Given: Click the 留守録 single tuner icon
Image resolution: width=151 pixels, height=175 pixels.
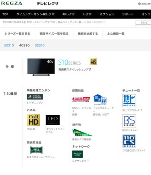Looking at the screenshot, I should pyautogui.click(x=100, y=99).
